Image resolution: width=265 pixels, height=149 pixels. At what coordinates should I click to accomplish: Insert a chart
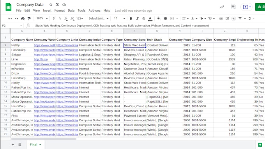point(233,18)
